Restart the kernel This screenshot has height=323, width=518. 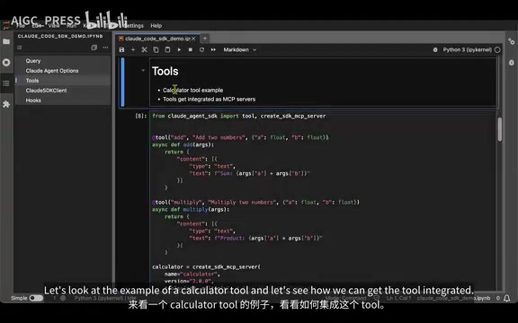[x=201, y=49]
